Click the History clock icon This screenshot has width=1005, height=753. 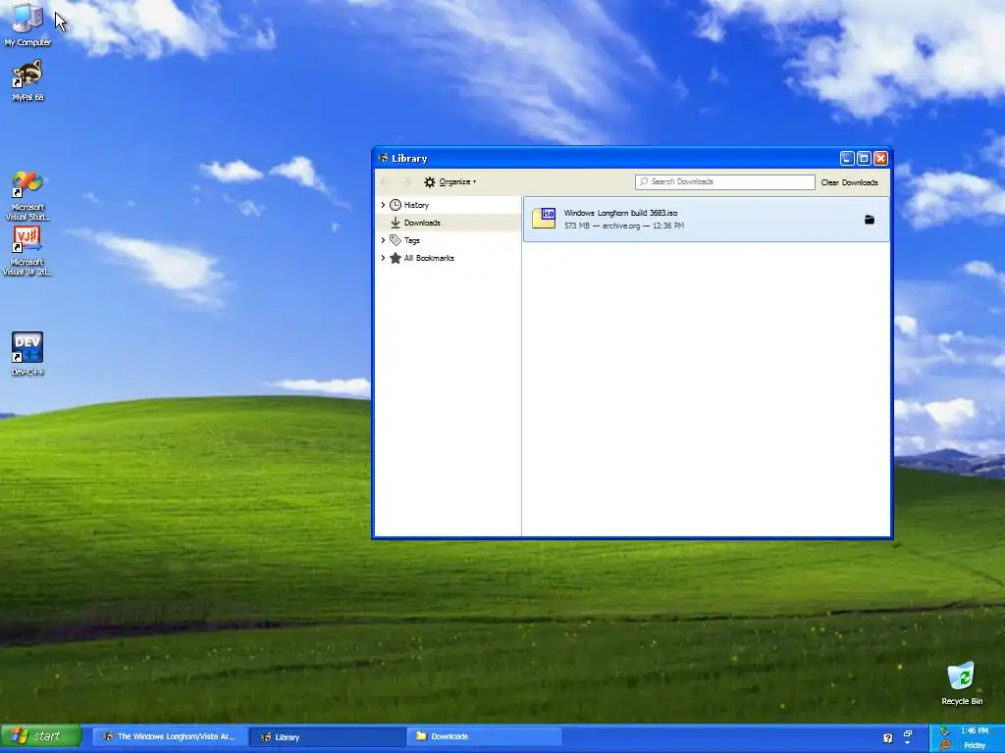pos(396,205)
